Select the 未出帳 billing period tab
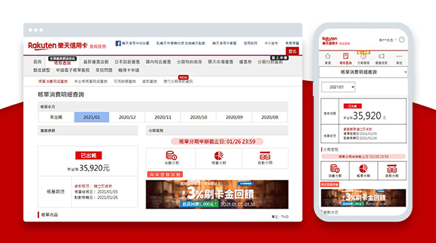 56,117
